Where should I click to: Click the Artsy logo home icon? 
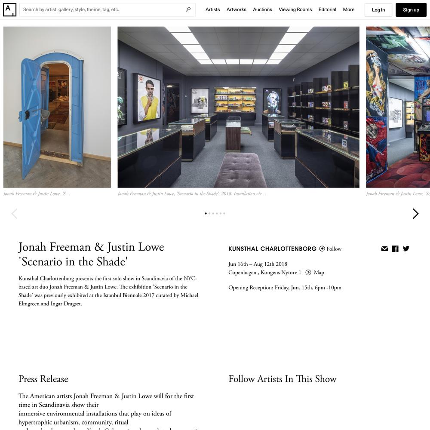tap(9, 9)
